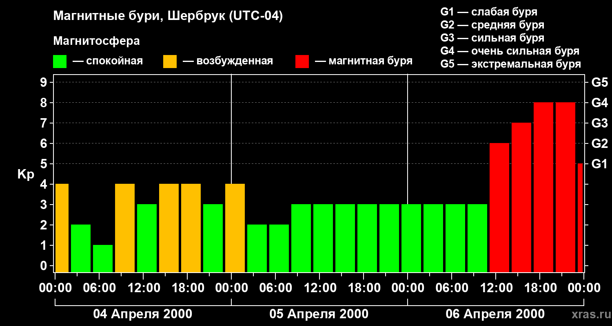Click the 'Kp' axis label
This screenshot has height=326, width=612.
26,174
